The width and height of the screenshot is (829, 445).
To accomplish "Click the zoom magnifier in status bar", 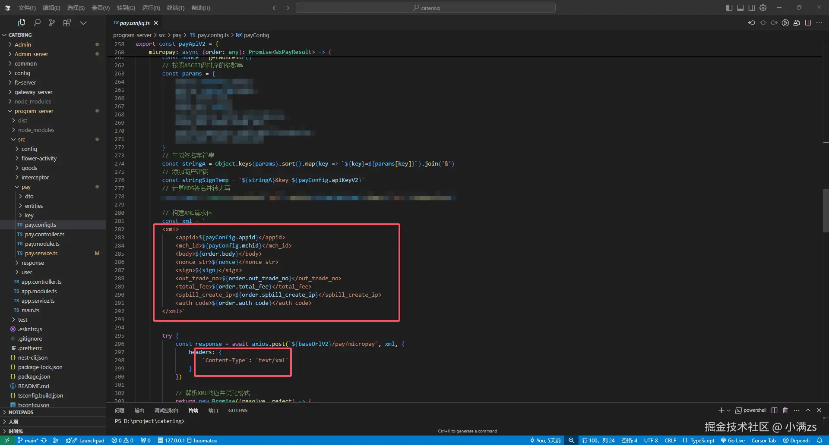I will (x=571, y=440).
